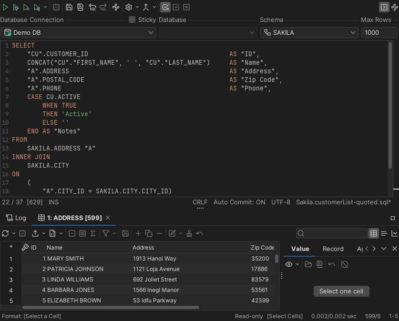
Task: Open the structure diagram icon in toolbar
Action: [116, 7]
